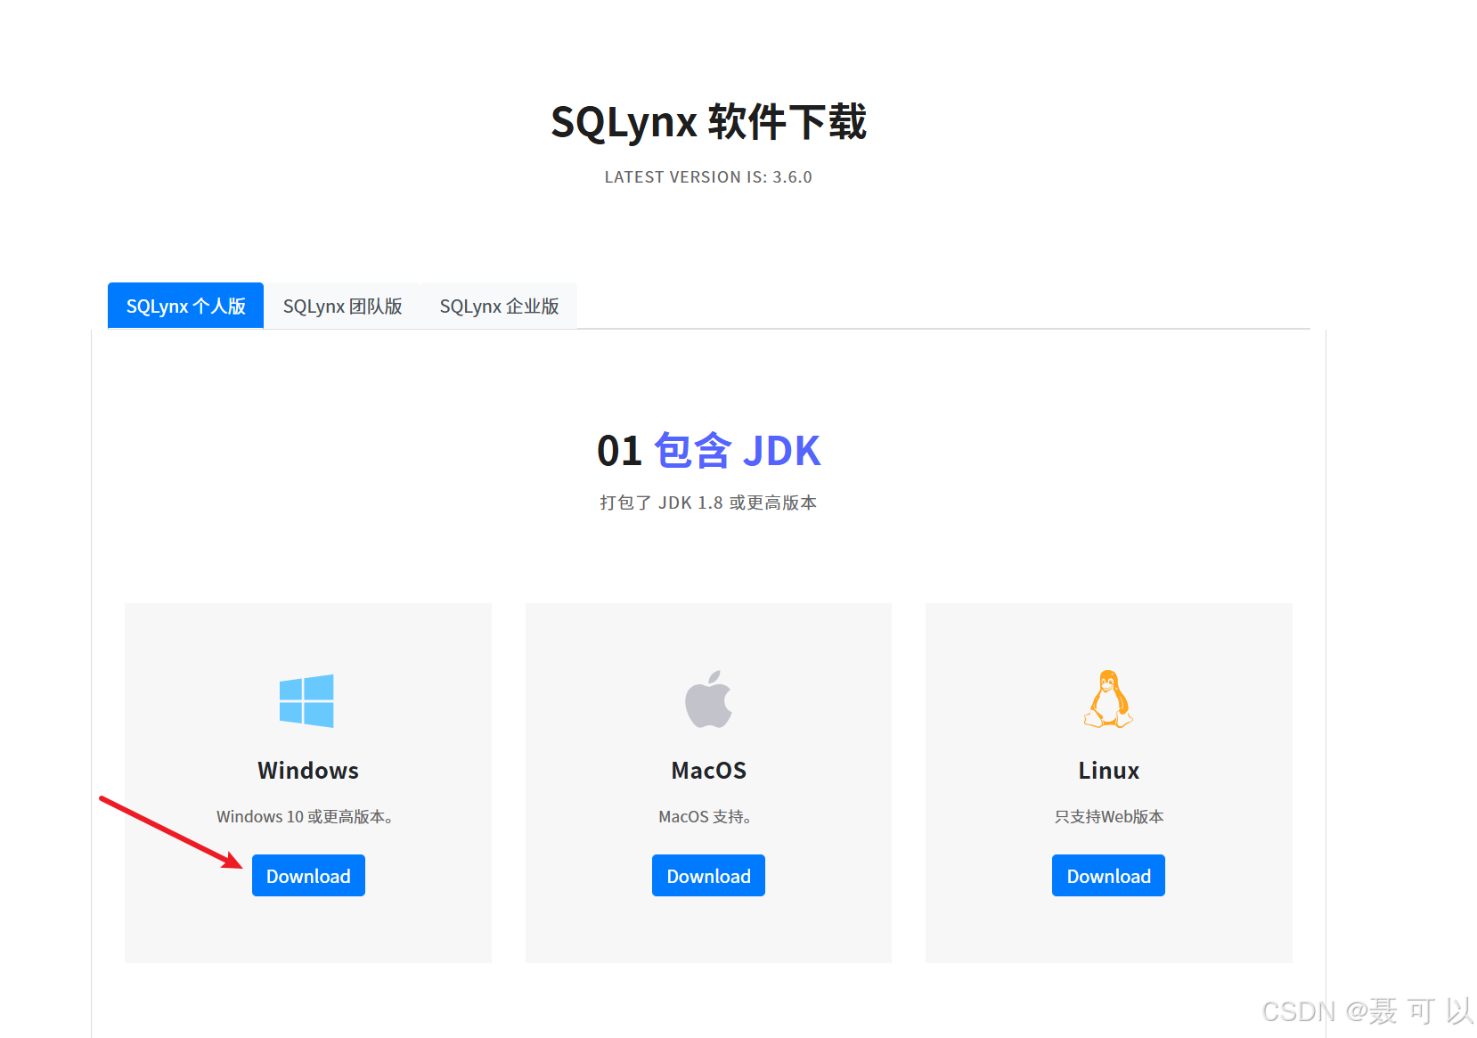Click the SQLynx 软件下载 page title
Screen dimensions: 1477x1038
point(708,122)
